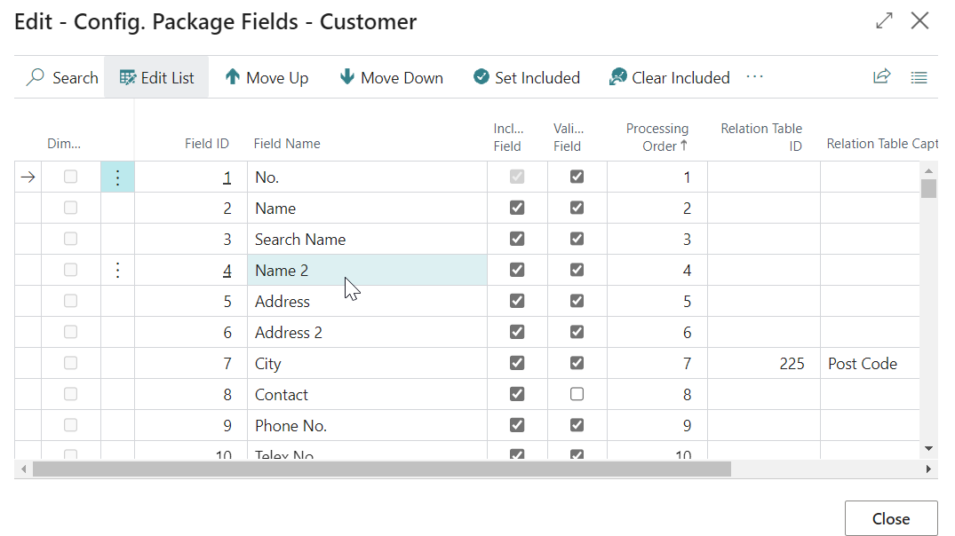Open Field ID 4 link

tap(227, 271)
